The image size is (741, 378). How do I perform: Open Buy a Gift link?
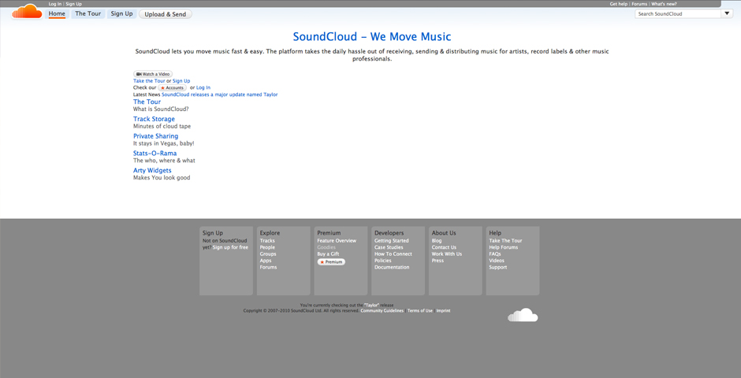pyautogui.click(x=329, y=254)
